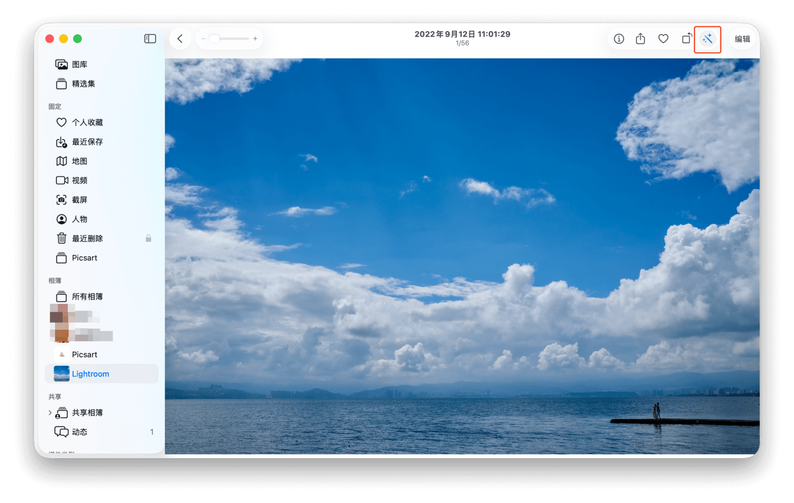The image size is (794, 503).
Task: Toggle the favorite heart in toolbar
Action: pos(663,39)
